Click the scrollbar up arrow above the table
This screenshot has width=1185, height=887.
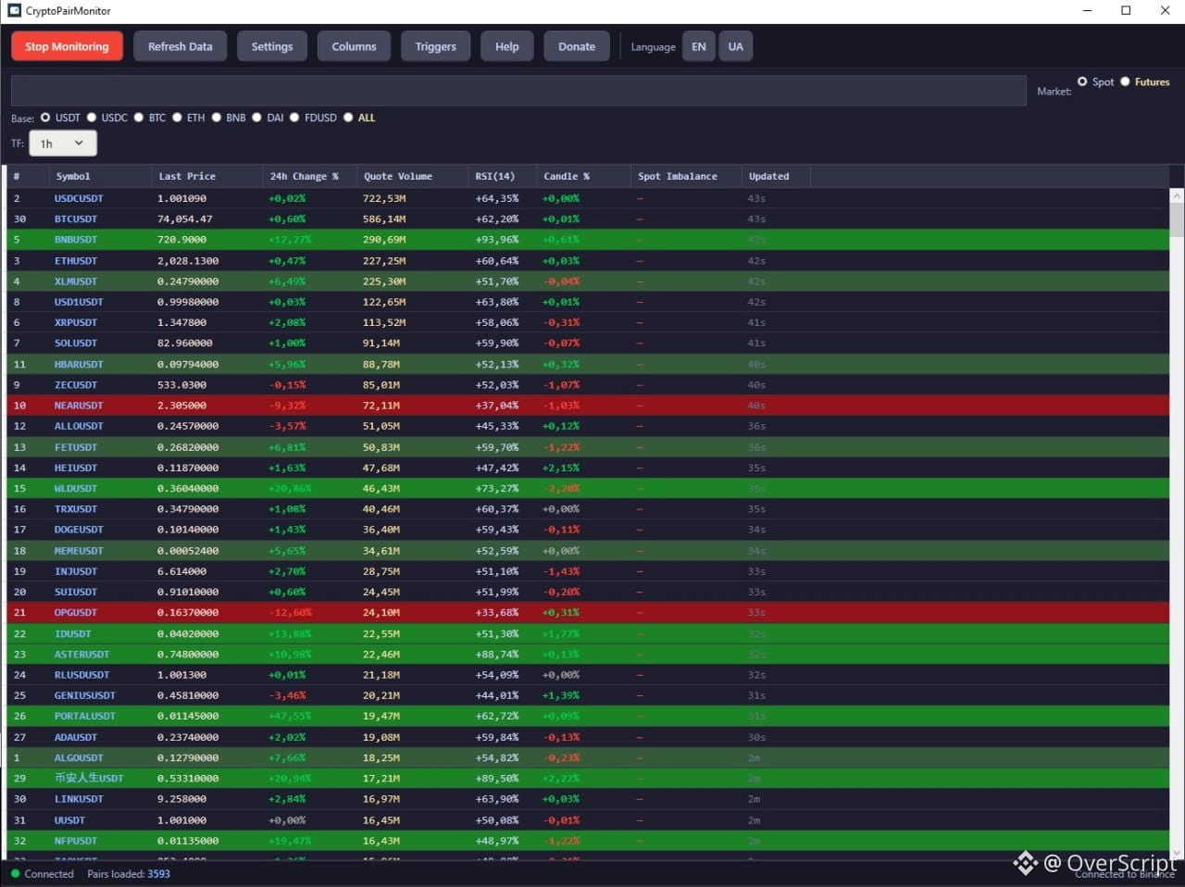[x=1177, y=196]
